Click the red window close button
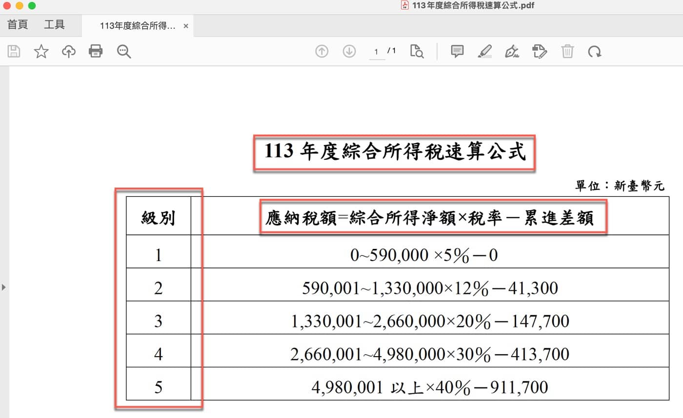 coord(7,6)
